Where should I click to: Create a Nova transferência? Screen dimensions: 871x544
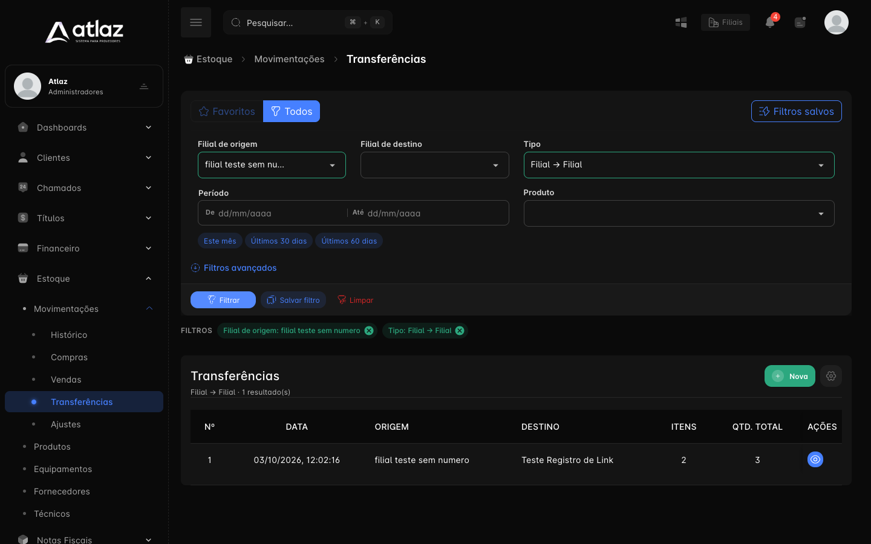pos(790,376)
